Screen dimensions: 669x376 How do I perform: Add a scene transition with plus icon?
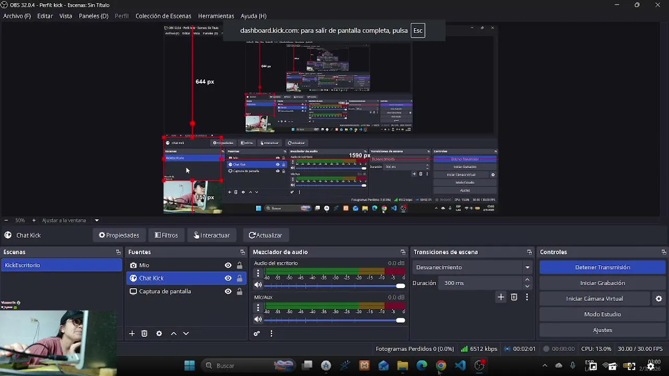(501, 297)
